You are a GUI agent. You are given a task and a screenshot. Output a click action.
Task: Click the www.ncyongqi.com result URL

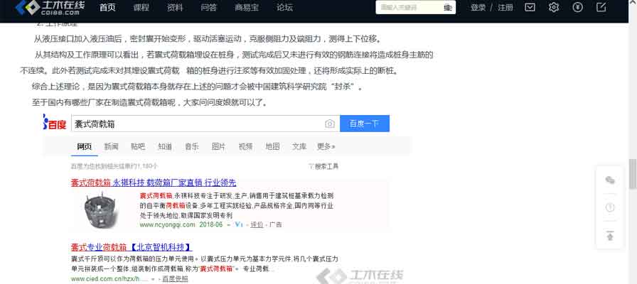(167, 224)
